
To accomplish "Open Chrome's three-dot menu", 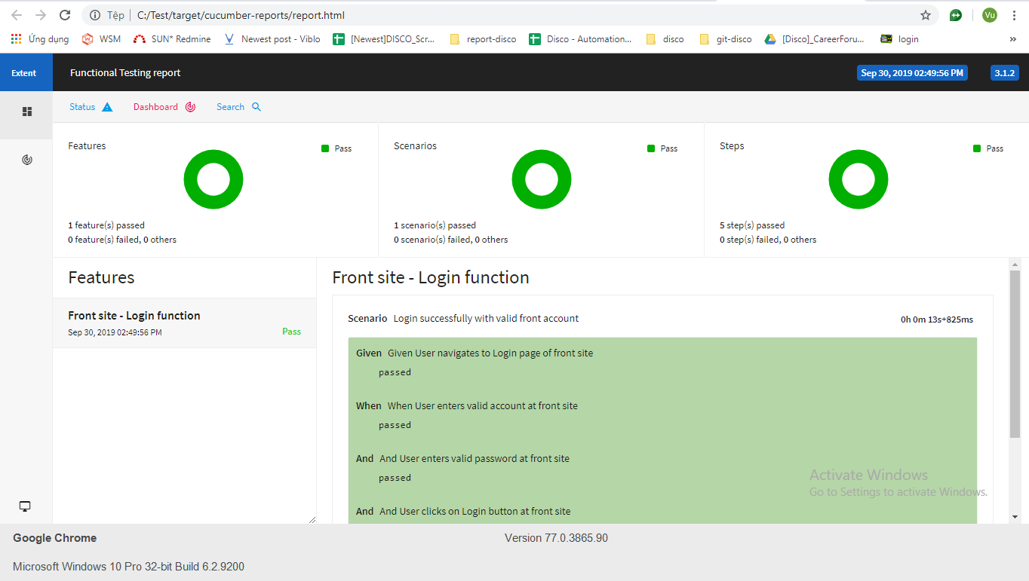I will click(x=1014, y=15).
